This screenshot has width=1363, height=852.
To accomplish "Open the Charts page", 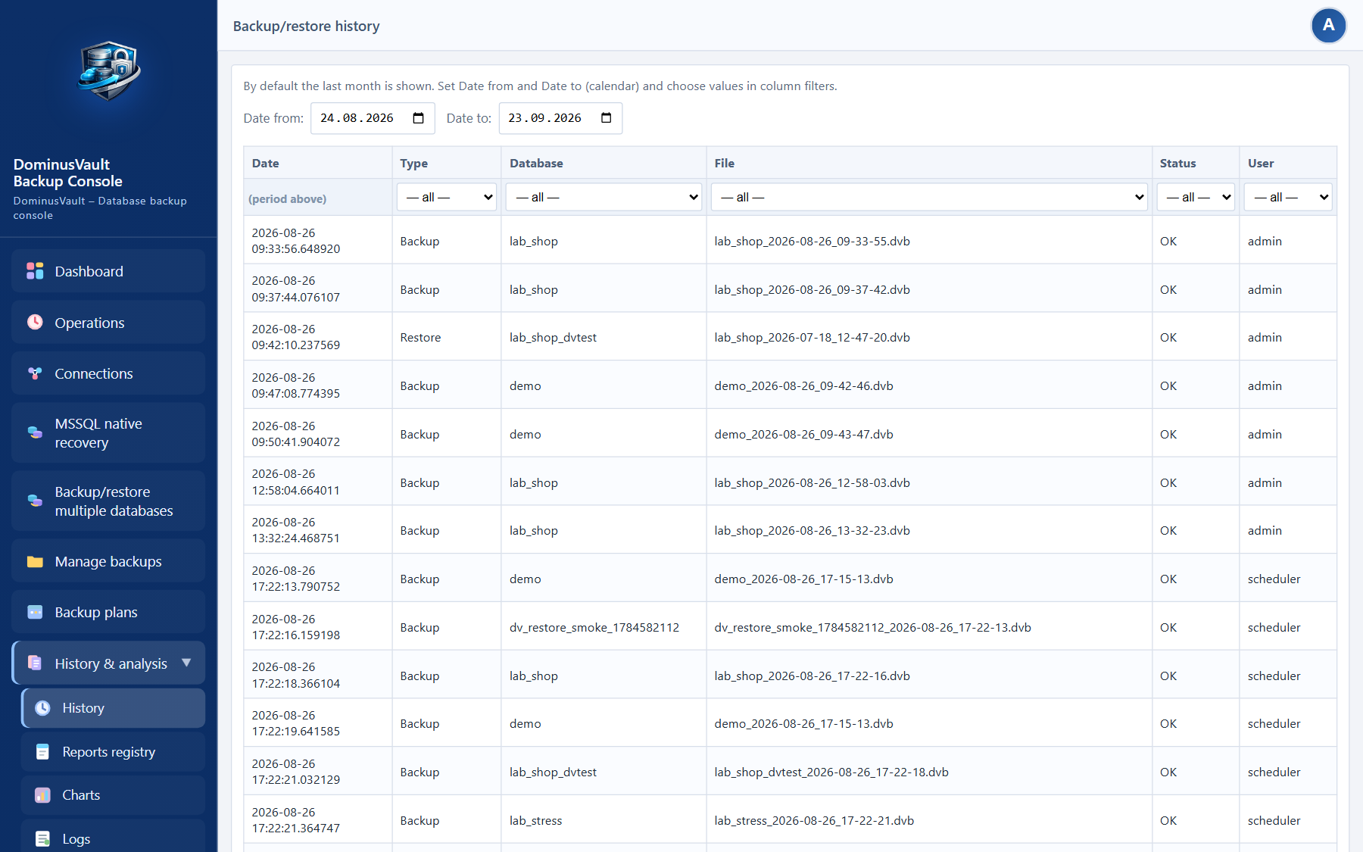I will (x=113, y=795).
